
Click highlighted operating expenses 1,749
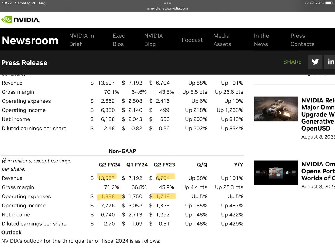pos(163,196)
